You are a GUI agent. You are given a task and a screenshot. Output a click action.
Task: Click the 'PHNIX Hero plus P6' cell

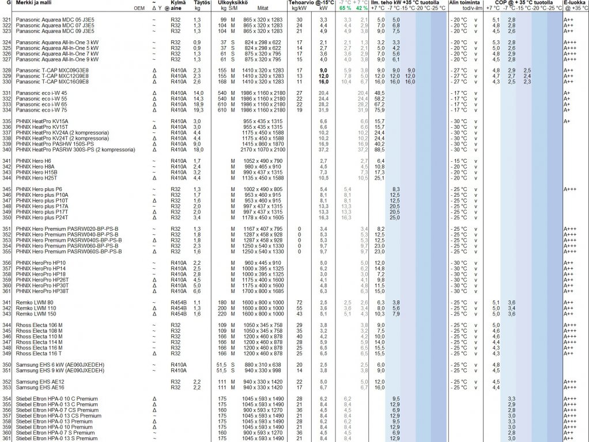pos(39,189)
